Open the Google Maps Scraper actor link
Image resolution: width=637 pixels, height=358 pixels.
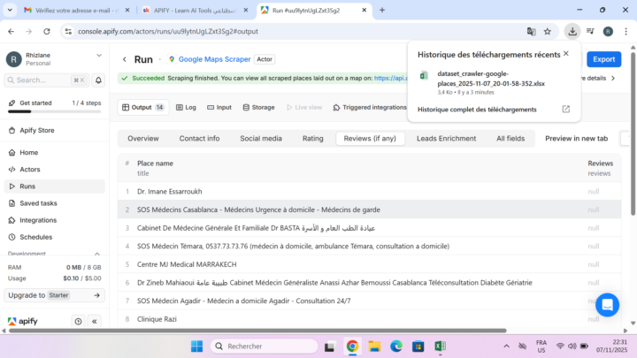[x=213, y=59]
